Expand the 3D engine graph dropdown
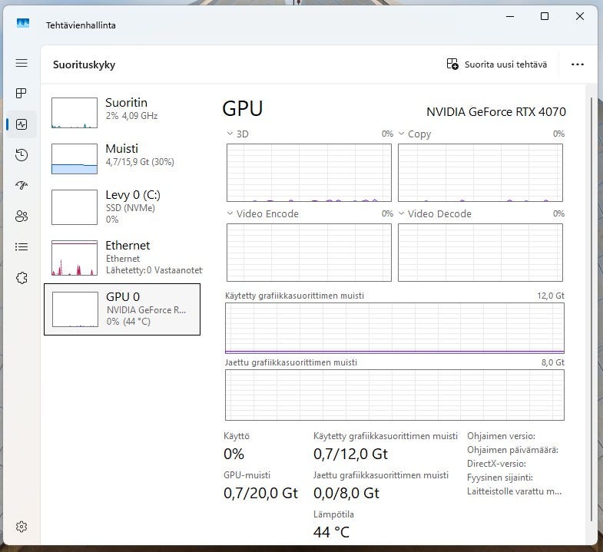 [x=230, y=134]
